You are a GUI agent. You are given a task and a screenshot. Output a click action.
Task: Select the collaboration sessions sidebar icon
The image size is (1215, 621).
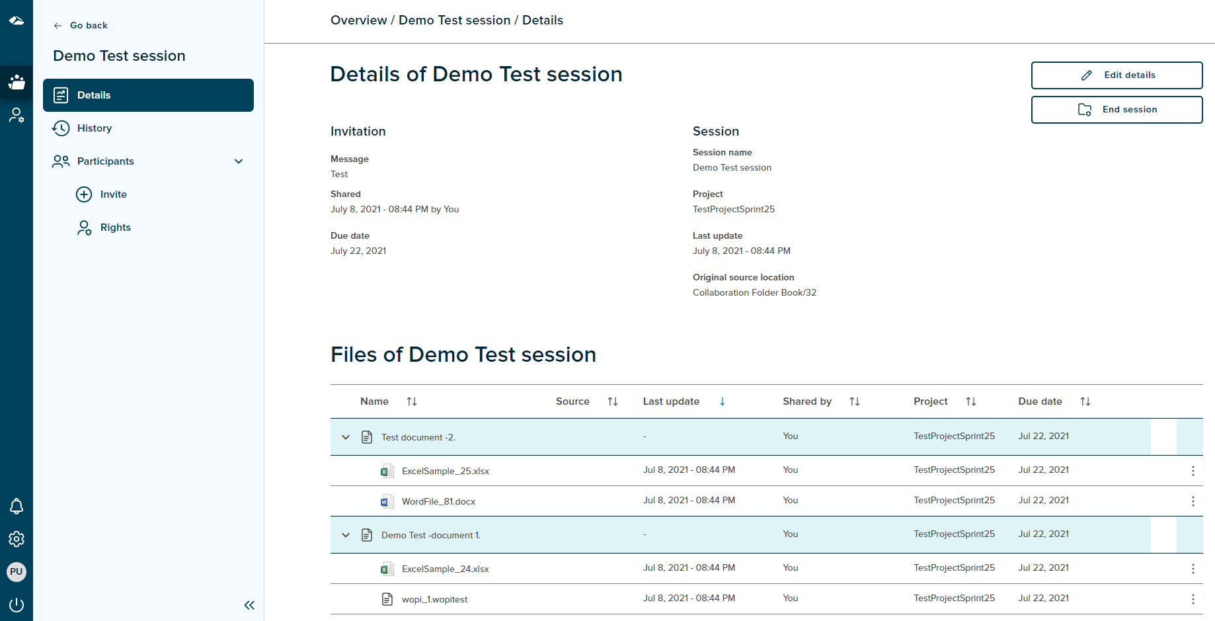point(16,82)
